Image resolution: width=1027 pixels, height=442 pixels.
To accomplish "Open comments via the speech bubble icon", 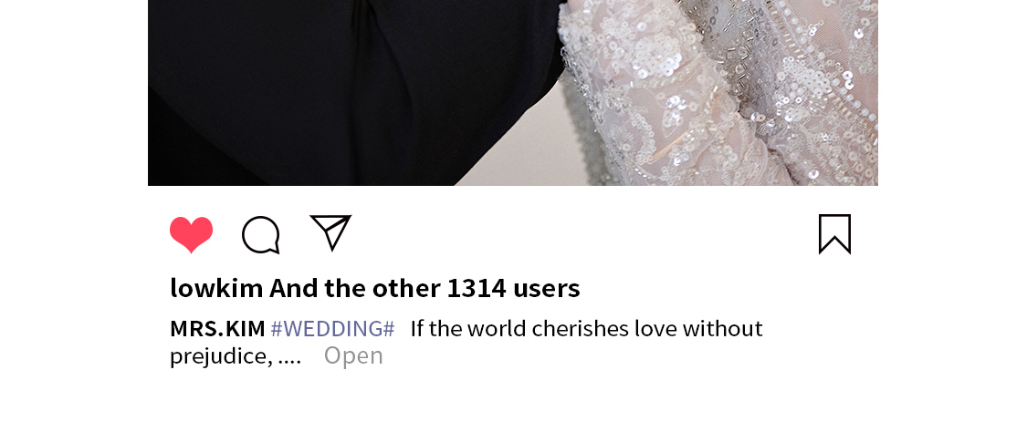I will [x=261, y=234].
